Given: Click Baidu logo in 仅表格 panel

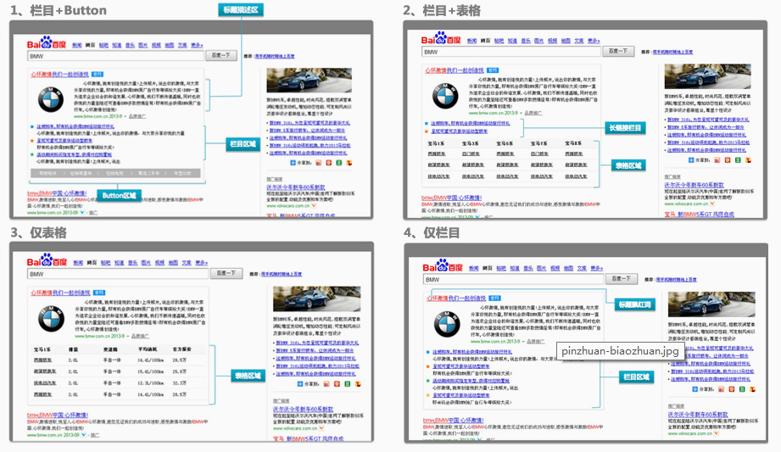Looking at the screenshot, I should pyautogui.click(x=47, y=260).
